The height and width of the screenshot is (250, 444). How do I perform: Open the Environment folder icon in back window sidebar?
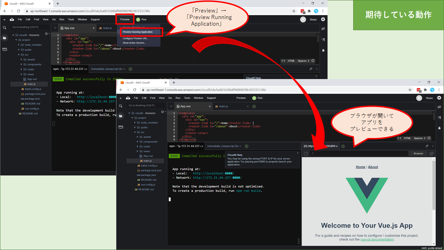[5, 38]
